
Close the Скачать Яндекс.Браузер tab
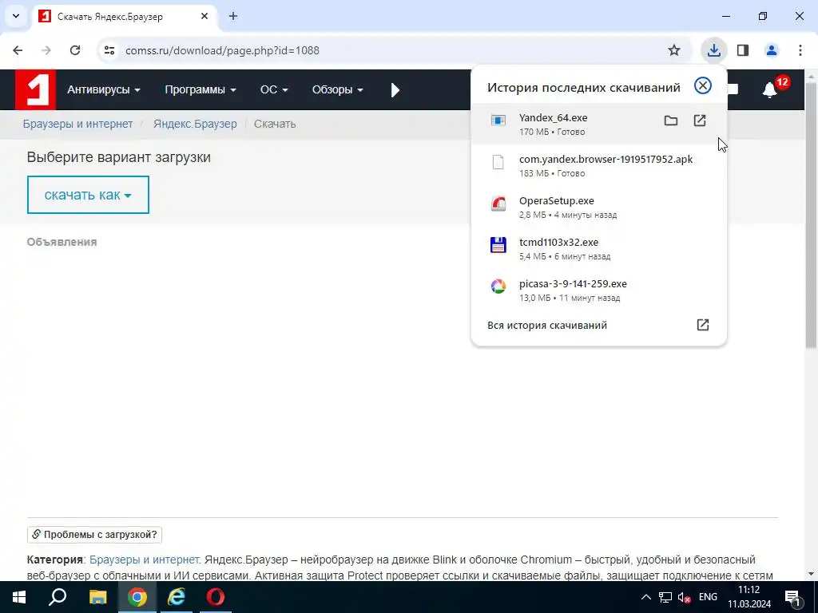coord(204,16)
